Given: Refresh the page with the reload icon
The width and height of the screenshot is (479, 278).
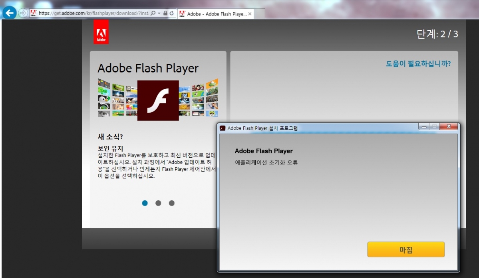Looking at the screenshot, I should (x=172, y=13).
